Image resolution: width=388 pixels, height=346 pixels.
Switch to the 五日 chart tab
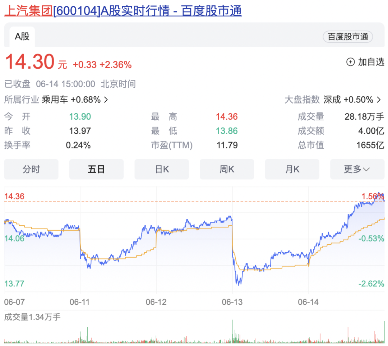coord(97,169)
